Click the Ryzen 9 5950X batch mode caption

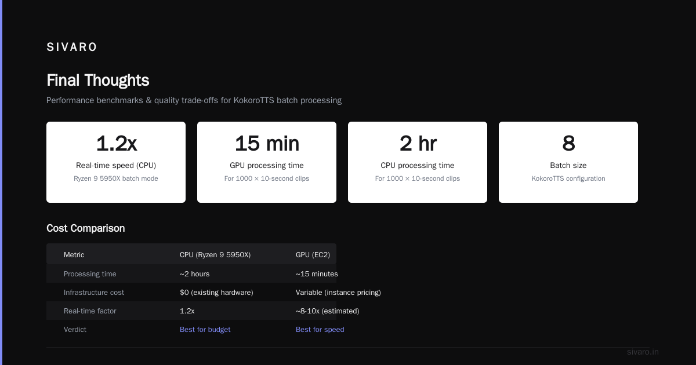[116, 178]
